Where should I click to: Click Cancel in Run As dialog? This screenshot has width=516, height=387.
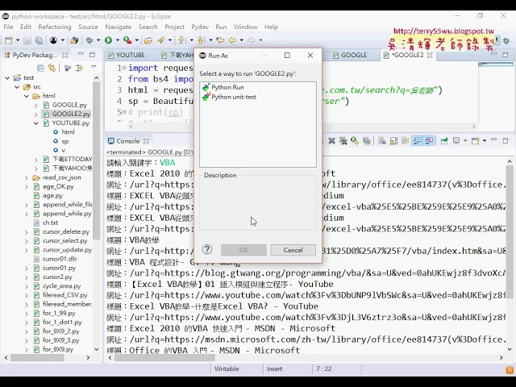click(293, 250)
